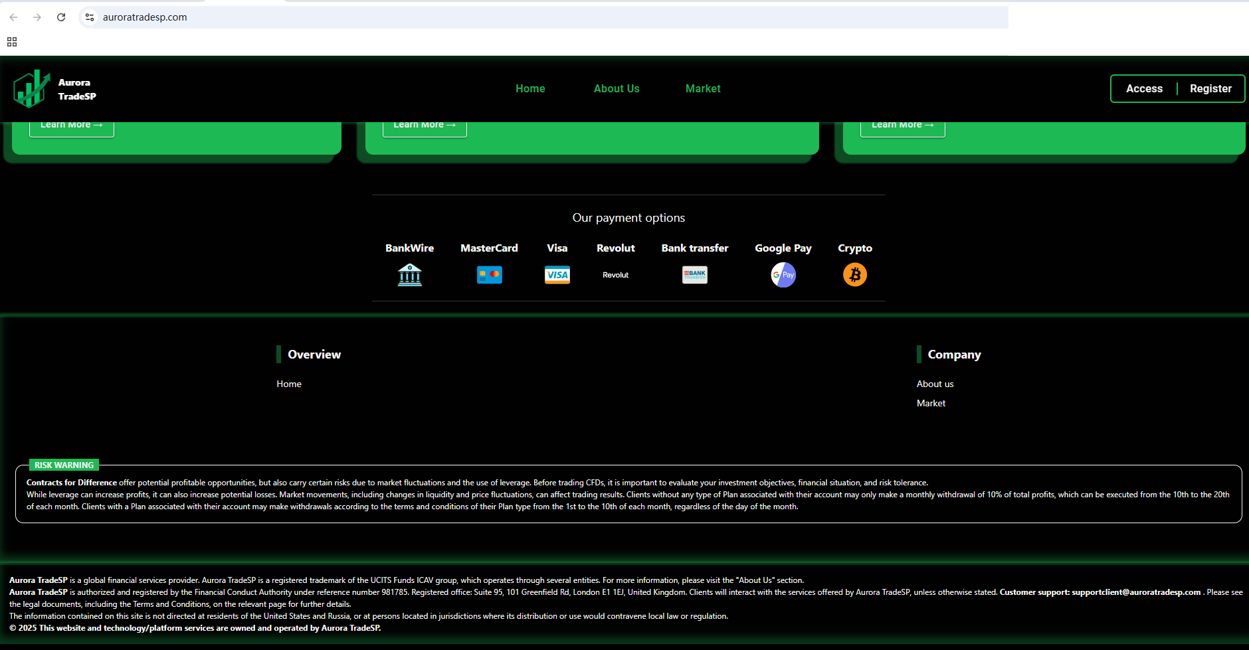Reload the page with browser refresh
Viewport: 1249px width, 650px height.
pyautogui.click(x=61, y=17)
